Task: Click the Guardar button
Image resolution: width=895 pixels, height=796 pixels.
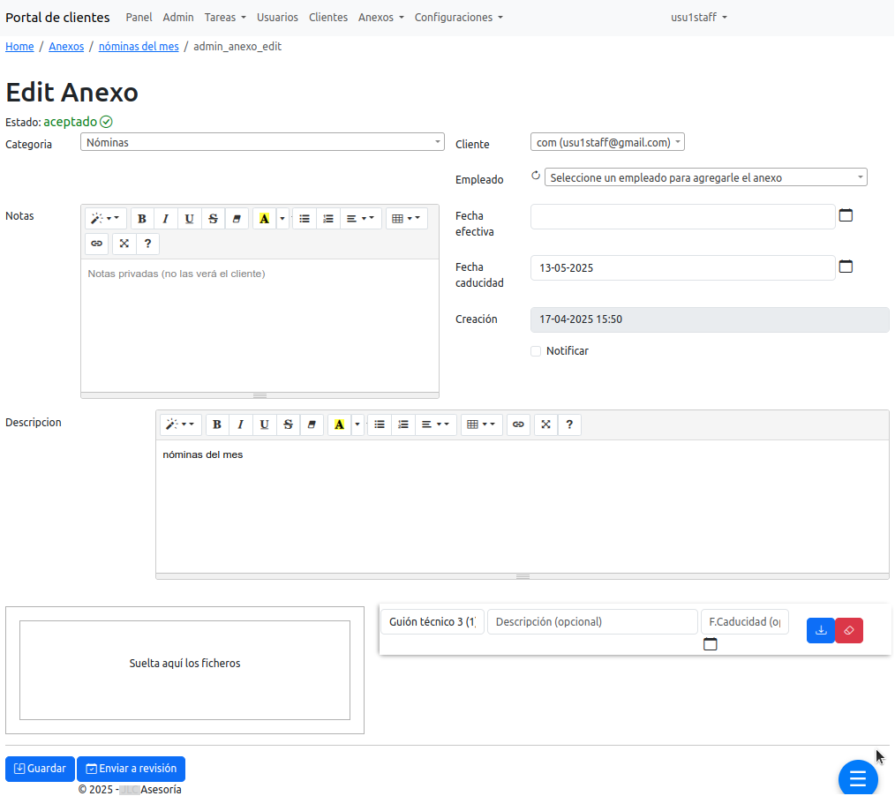Action: [x=40, y=769]
